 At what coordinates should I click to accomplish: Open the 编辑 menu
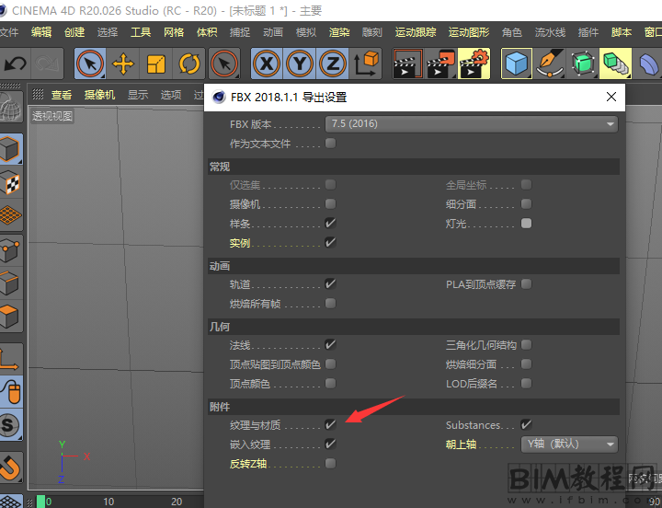tap(41, 32)
